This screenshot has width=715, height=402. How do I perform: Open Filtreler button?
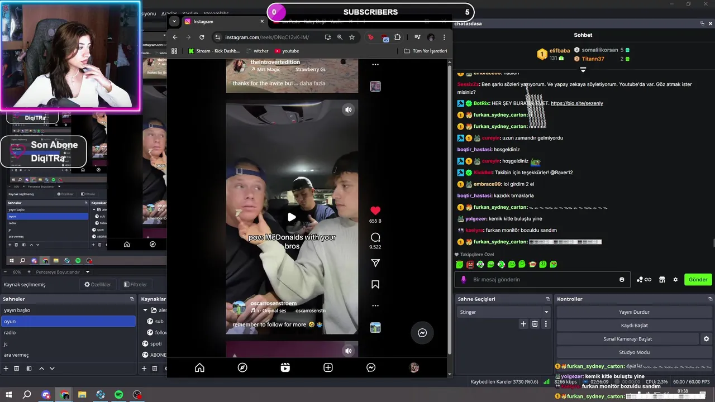(x=135, y=284)
